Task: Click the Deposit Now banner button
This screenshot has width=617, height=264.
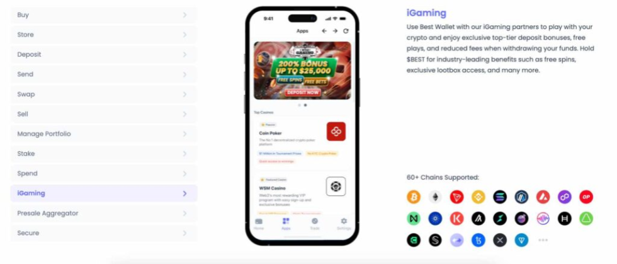Action: point(303,93)
